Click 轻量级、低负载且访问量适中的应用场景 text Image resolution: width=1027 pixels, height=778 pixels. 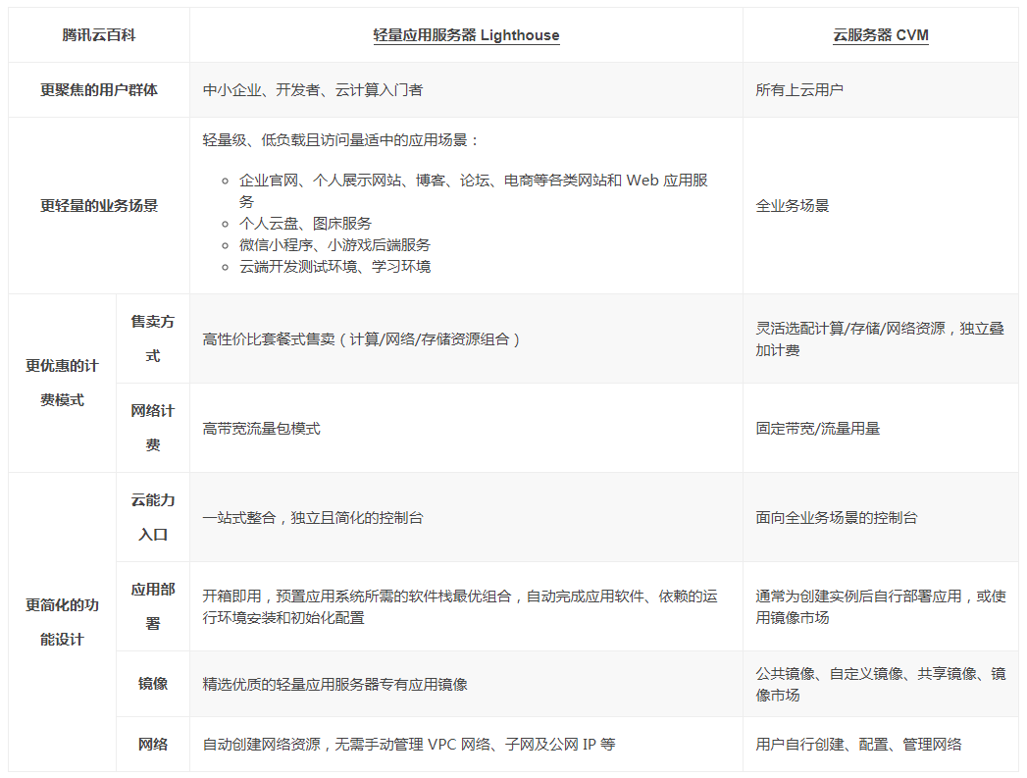(340, 140)
